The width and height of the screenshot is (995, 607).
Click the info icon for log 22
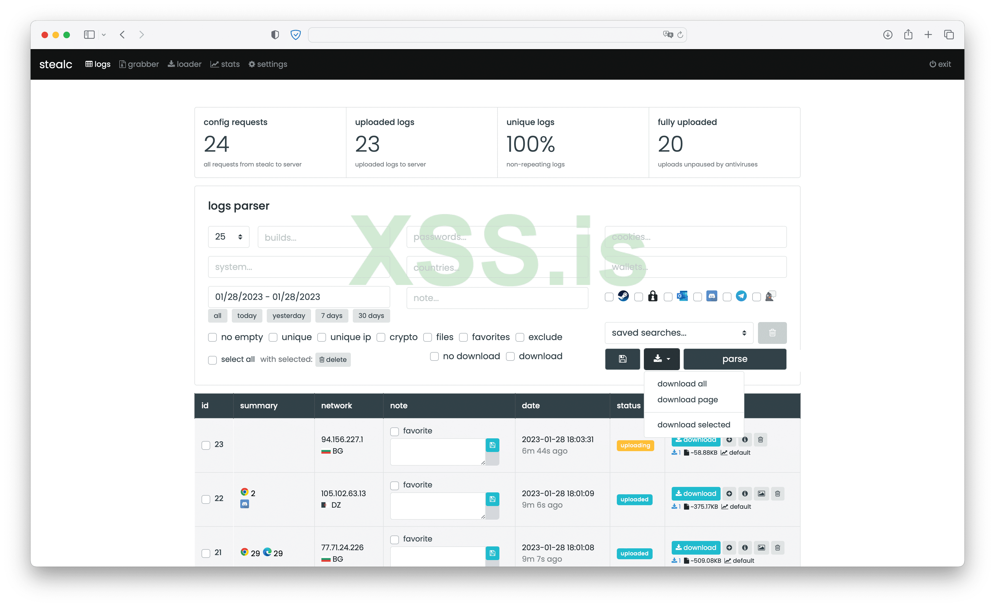745,493
